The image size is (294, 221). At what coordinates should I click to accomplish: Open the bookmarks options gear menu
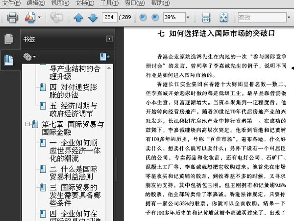tap(29, 57)
